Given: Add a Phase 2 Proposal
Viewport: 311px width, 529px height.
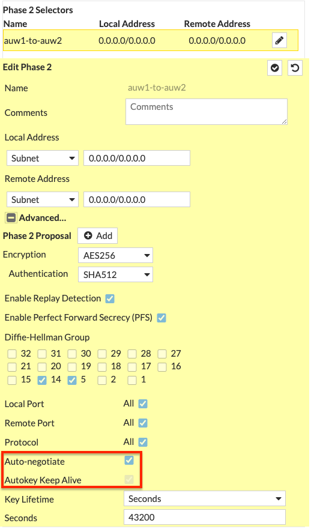Looking at the screenshot, I should point(98,235).
